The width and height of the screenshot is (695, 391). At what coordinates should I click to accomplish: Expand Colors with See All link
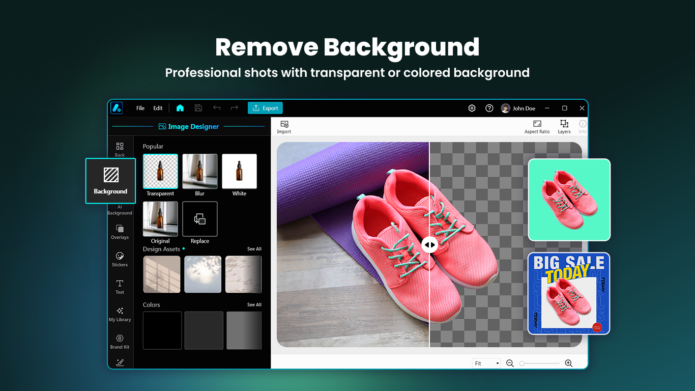click(254, 304)
